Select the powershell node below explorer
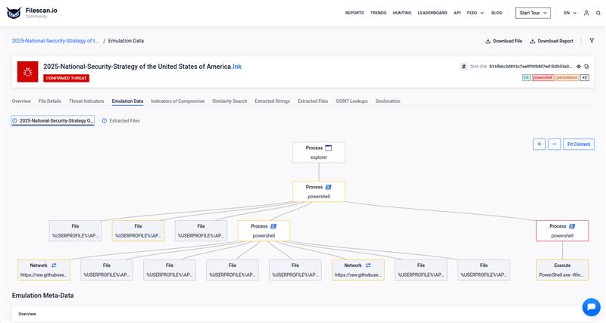Screen dimensions: 606x323 (319, 191)
